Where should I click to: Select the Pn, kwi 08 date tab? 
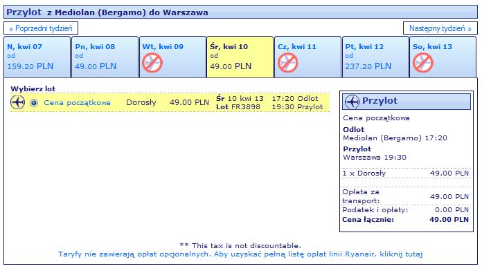(105, 57)
